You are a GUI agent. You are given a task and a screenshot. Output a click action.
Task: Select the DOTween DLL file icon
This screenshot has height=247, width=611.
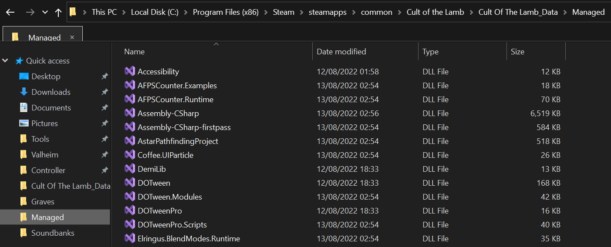[x=130, y=183]
